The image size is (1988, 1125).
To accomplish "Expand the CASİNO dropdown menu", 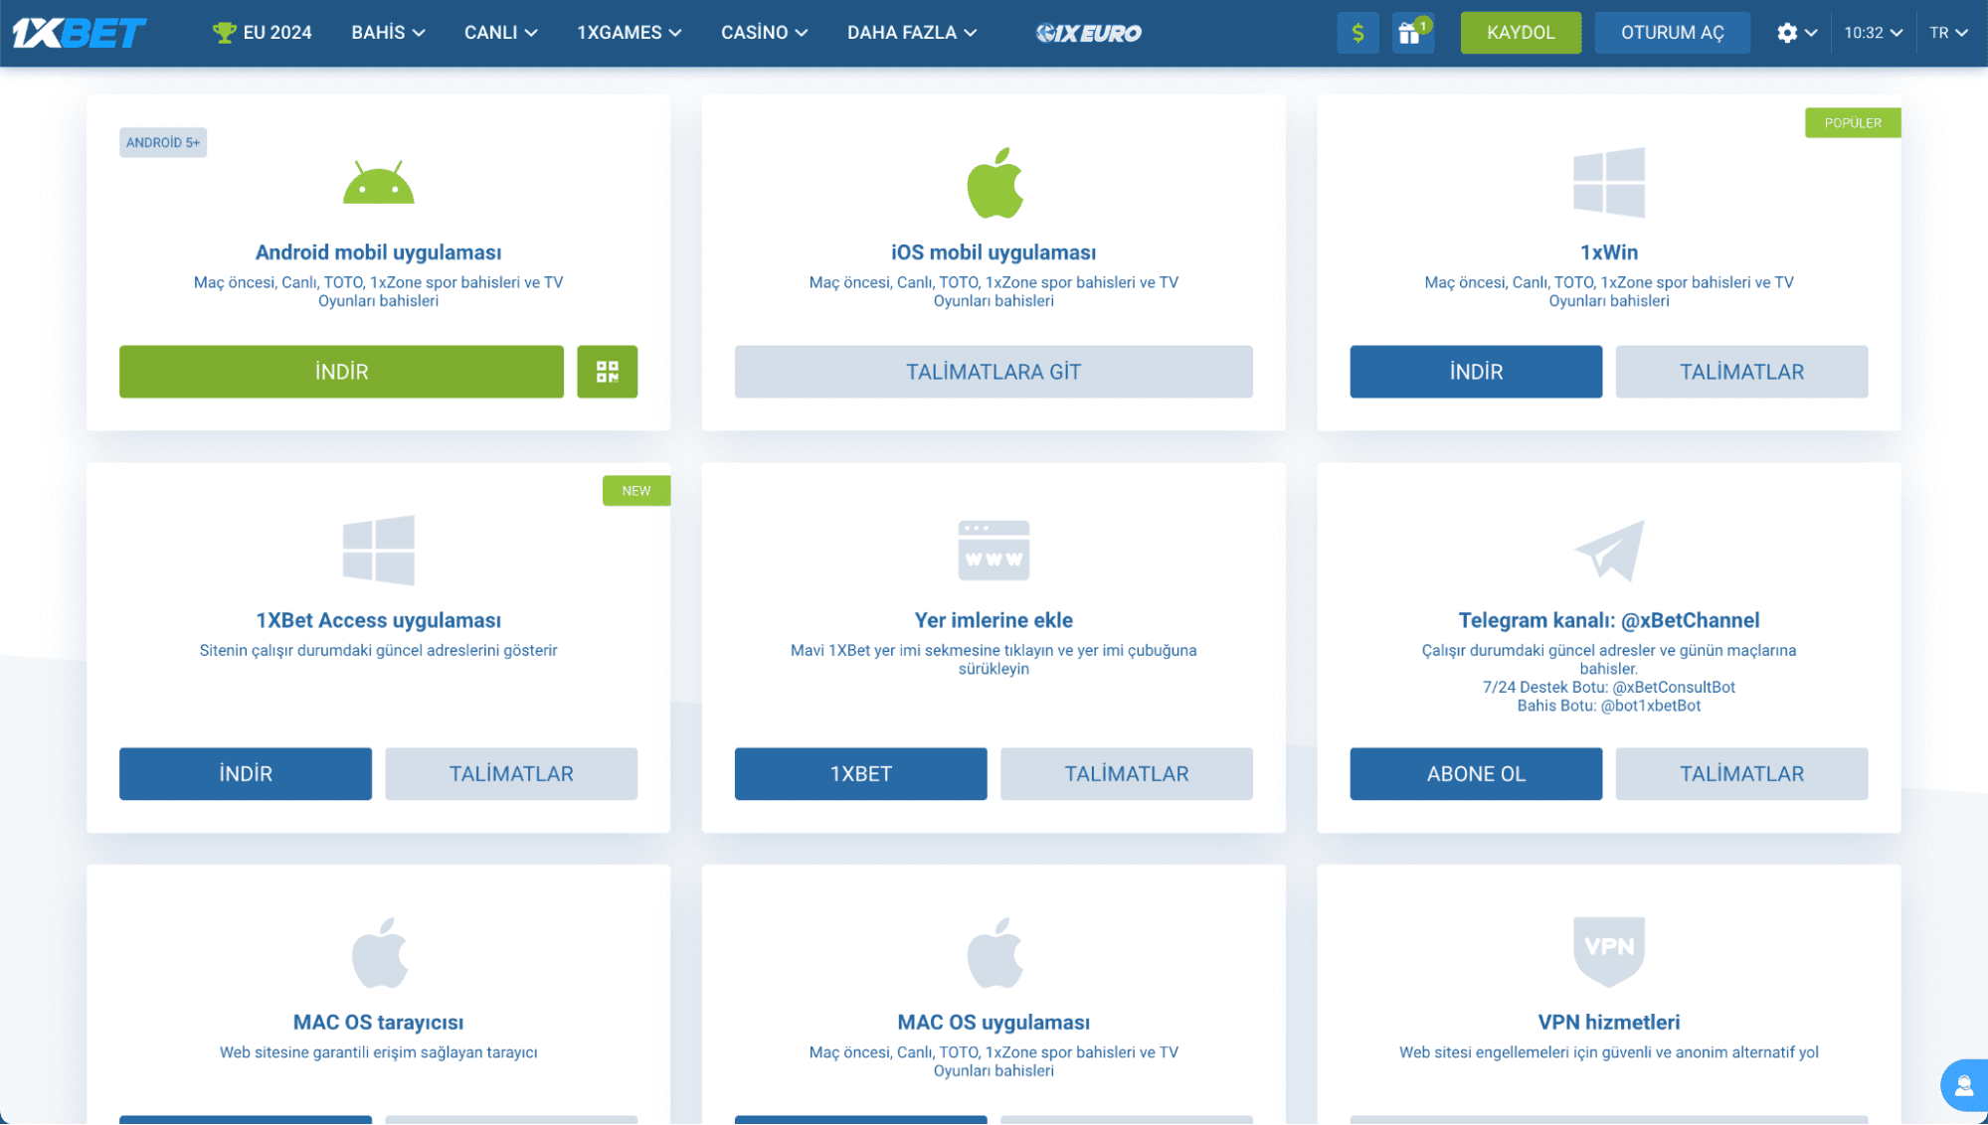I will [x=764, y=33].
